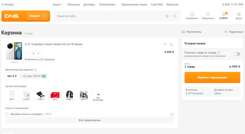Open Избранное favorites heart in header
Viewport: 245px width, 134px height.
[208, 15]
